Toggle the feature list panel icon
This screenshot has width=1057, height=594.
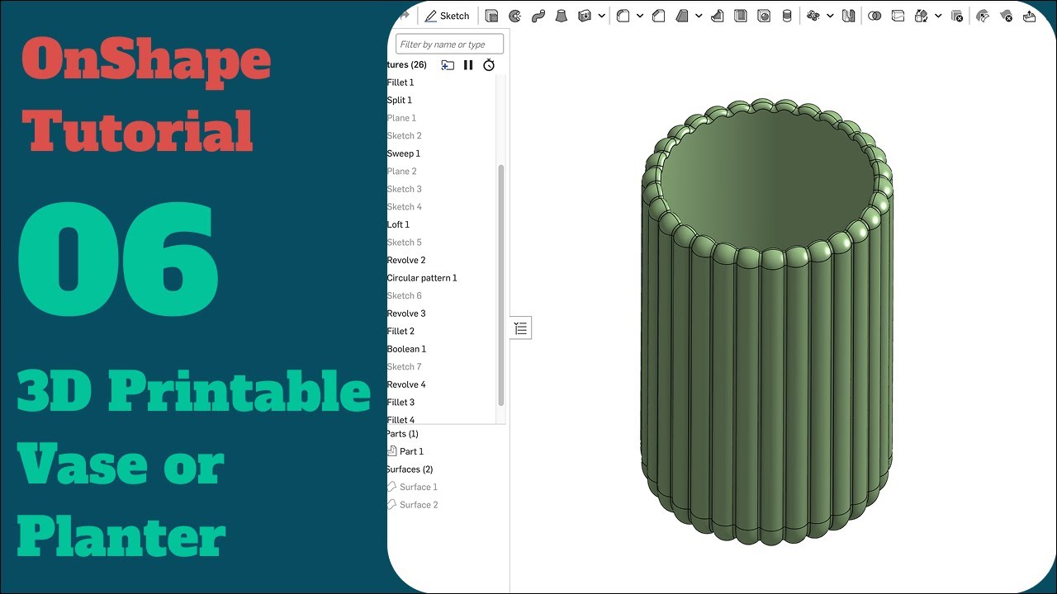520,328
